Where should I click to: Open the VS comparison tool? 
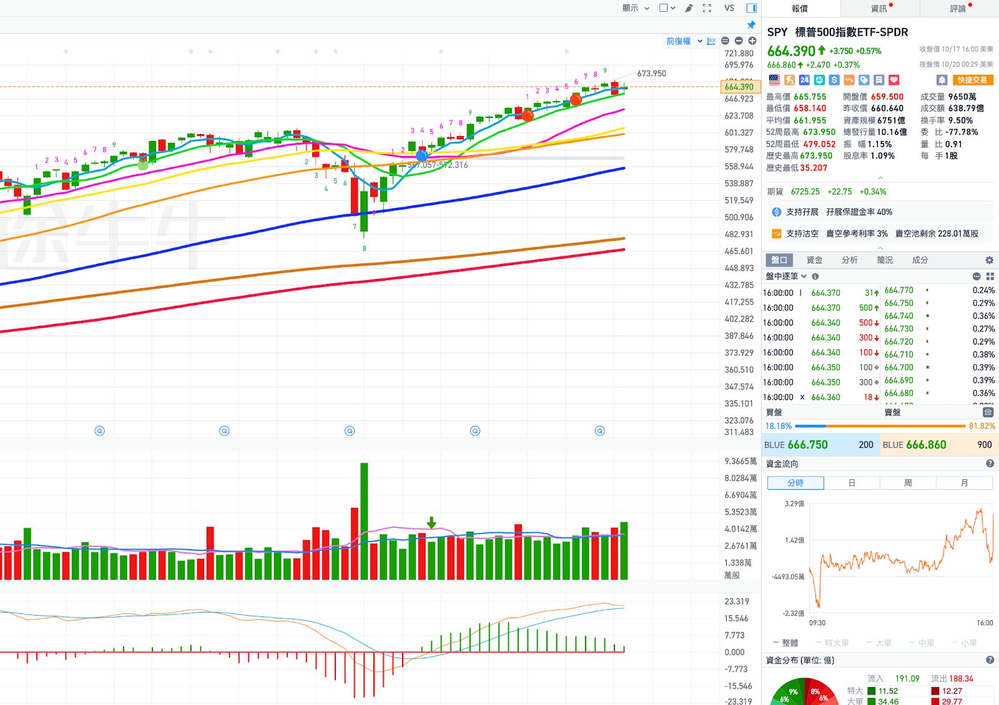click(x=729, y=8)
